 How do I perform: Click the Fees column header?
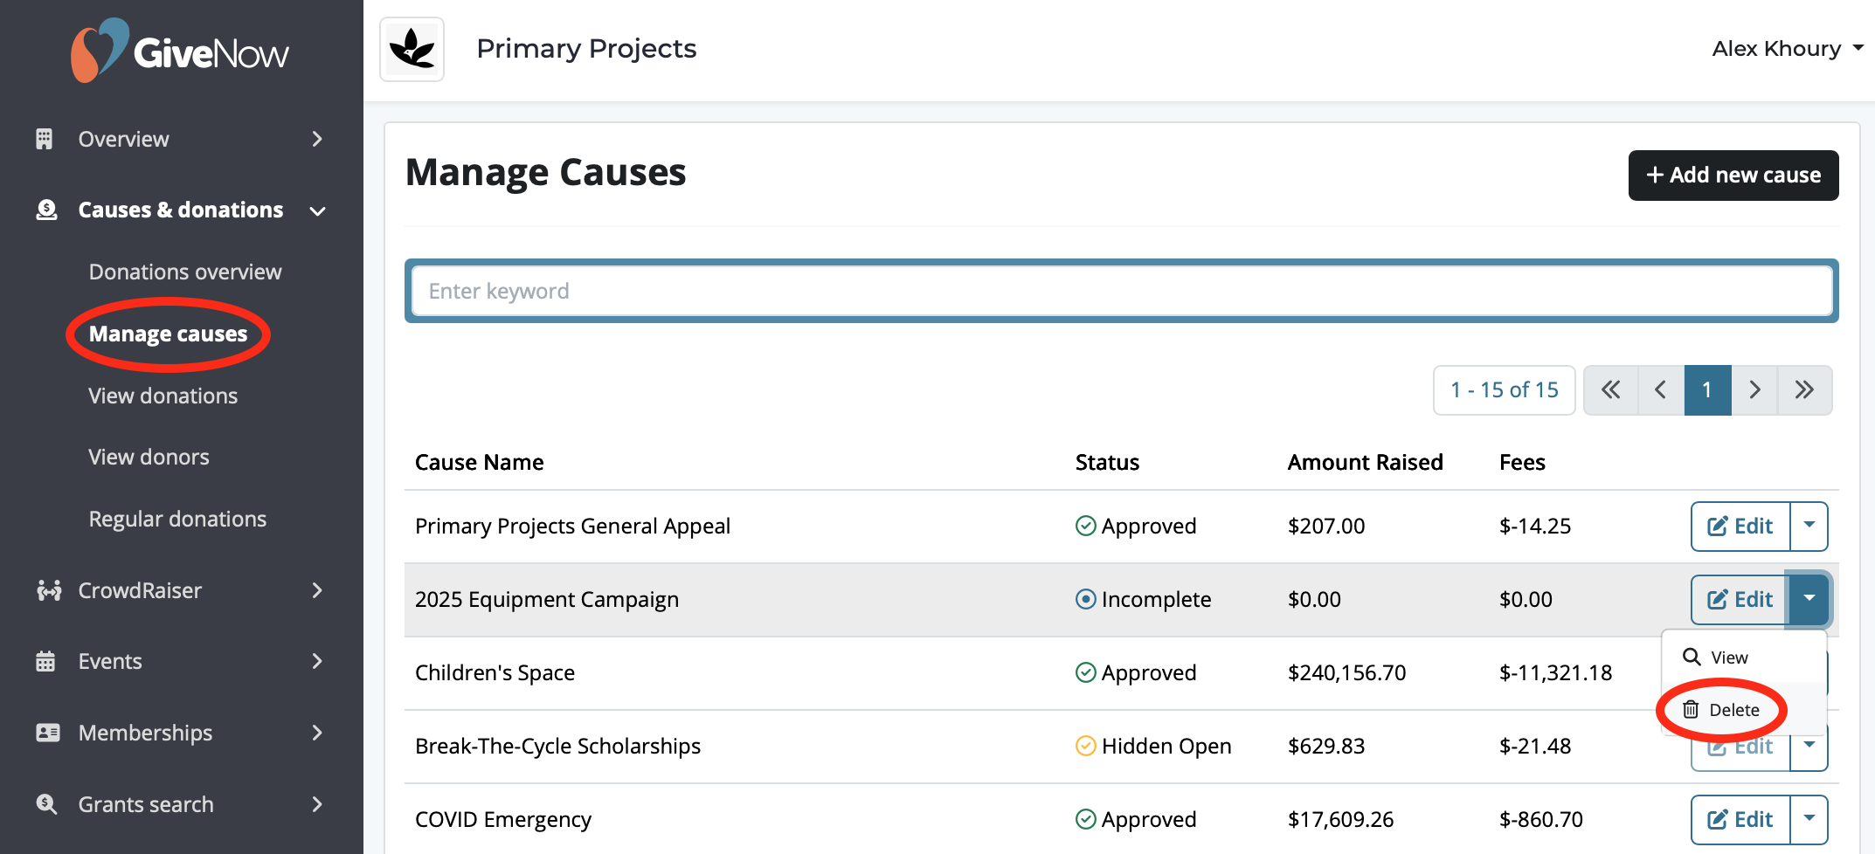pos(1522,462)
